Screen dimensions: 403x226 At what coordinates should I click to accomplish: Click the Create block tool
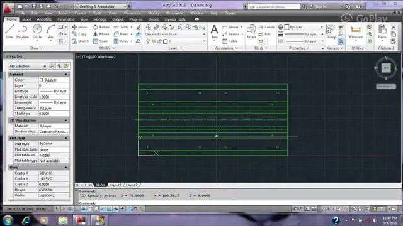pos(266,27)
